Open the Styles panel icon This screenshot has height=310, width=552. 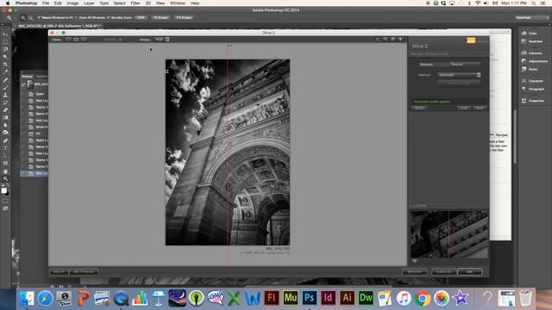(524, 69)
